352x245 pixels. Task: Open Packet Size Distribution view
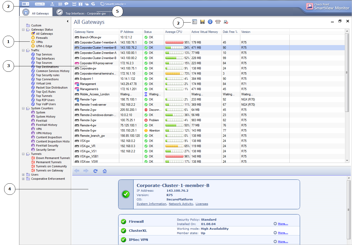click(x=52, y=88)
